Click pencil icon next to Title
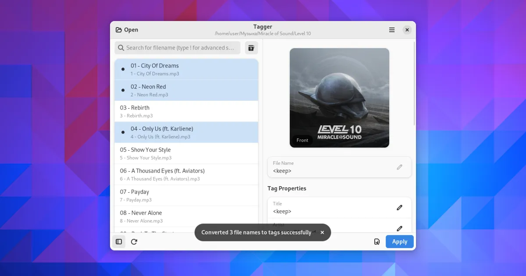This screenshot has height=276, width=526. tap(399, 208)
